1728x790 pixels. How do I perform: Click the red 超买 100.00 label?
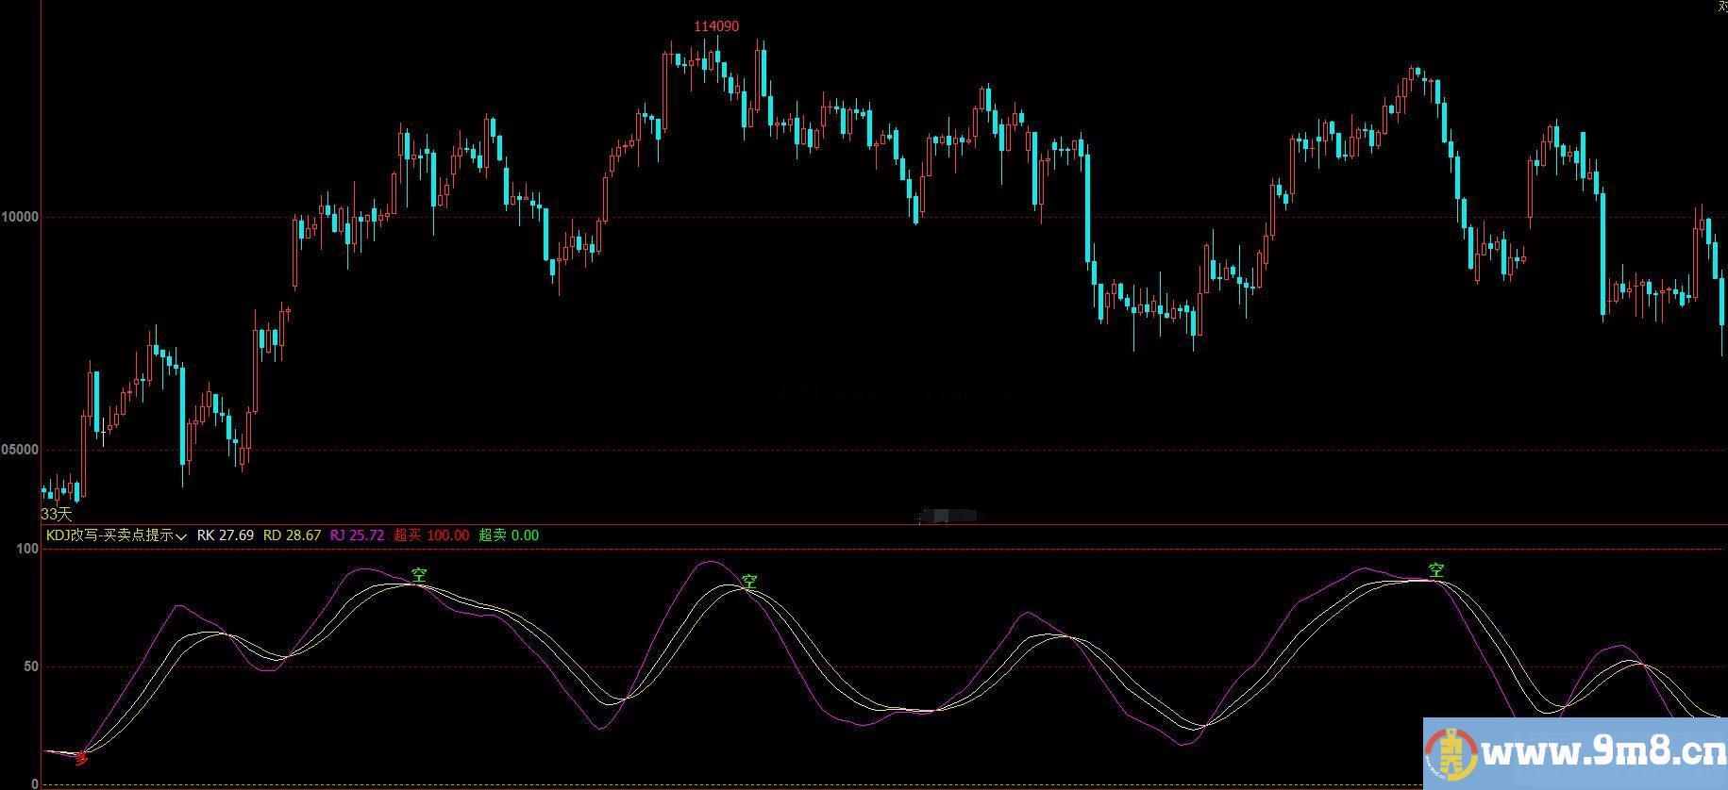click(x=431, y=535)
